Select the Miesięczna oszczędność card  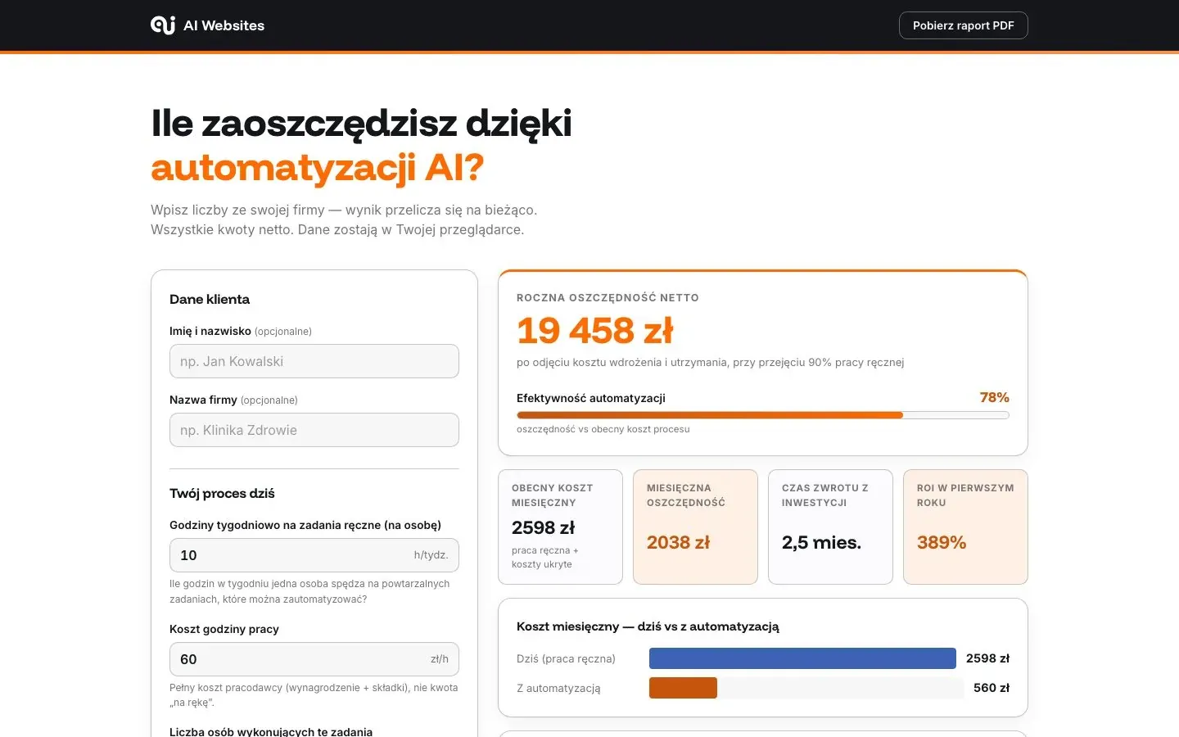[x=696, y=527]
